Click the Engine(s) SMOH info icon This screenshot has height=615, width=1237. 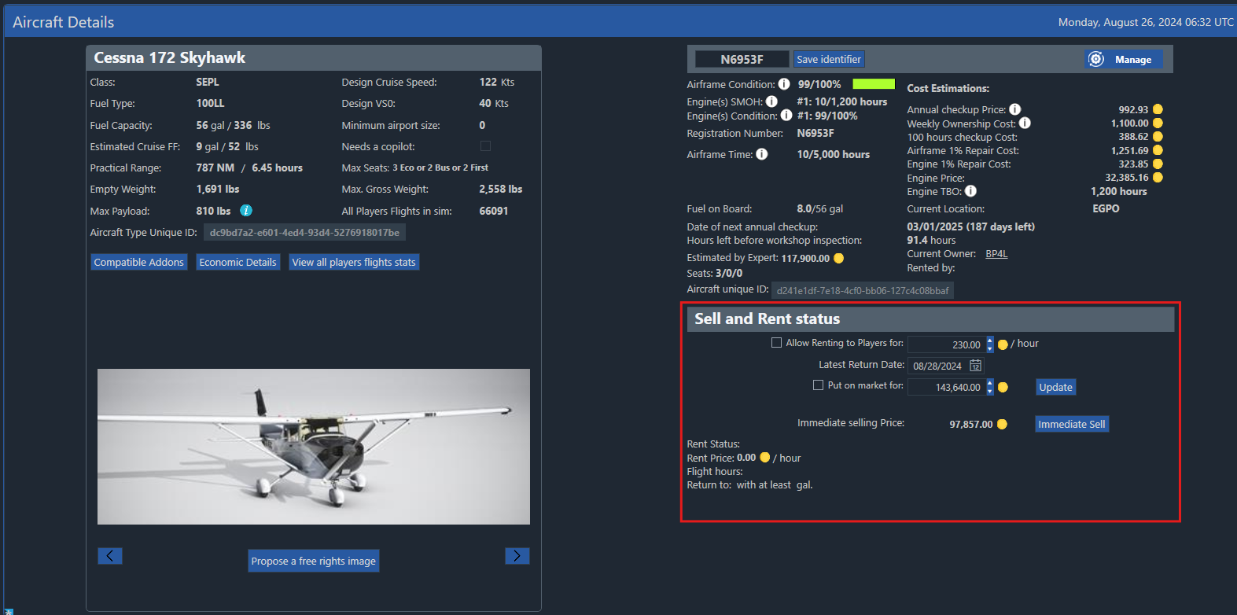[x=771, y=101]
